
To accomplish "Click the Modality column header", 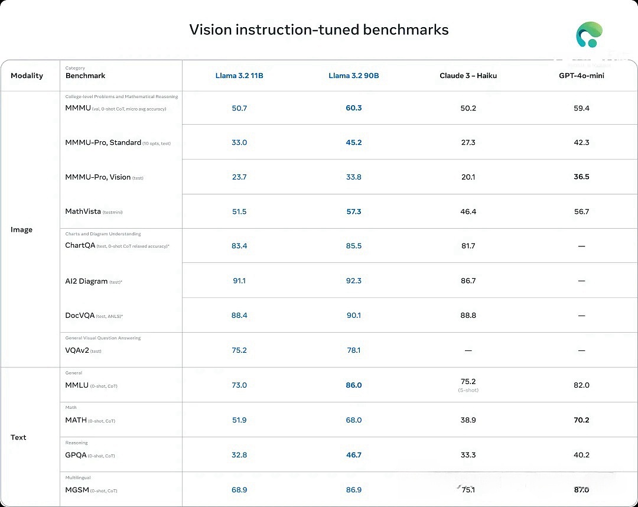I will coord(27,76).
